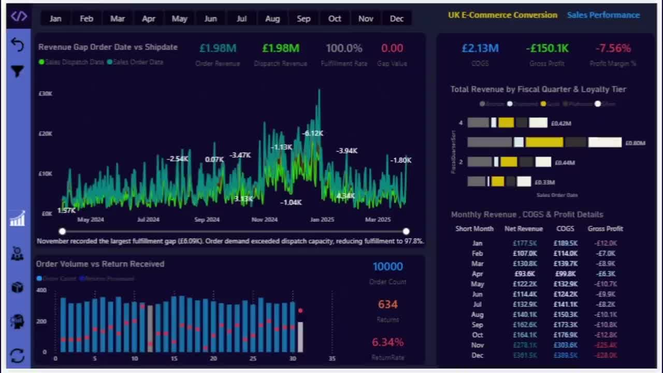Open the sales growth chart page icon
Screen dimensions: 663x373
tap(17, 218)
